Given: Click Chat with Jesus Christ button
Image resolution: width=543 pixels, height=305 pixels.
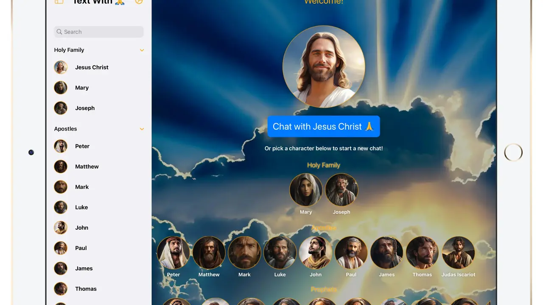Looking at the screenshot, I should [x=324, y=126].
